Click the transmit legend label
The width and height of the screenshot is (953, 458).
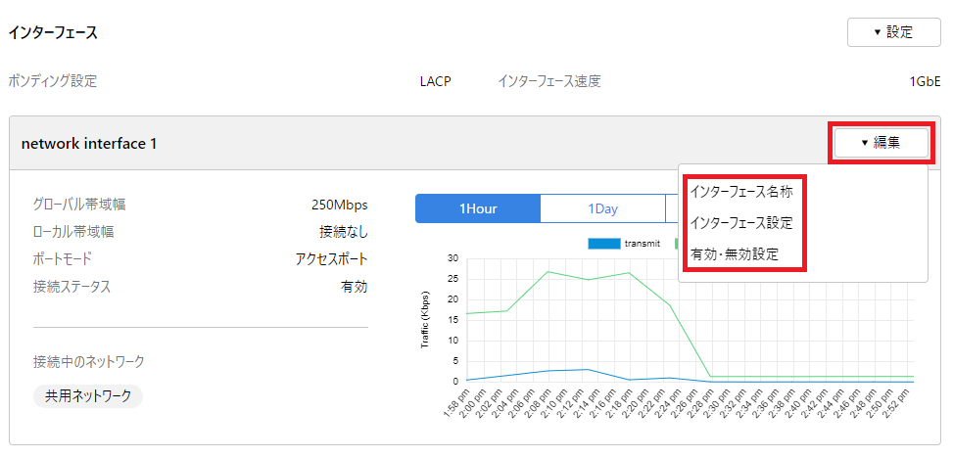click(642, 243)
